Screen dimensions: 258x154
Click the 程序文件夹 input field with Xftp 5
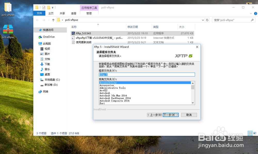(x=147, y=75)
